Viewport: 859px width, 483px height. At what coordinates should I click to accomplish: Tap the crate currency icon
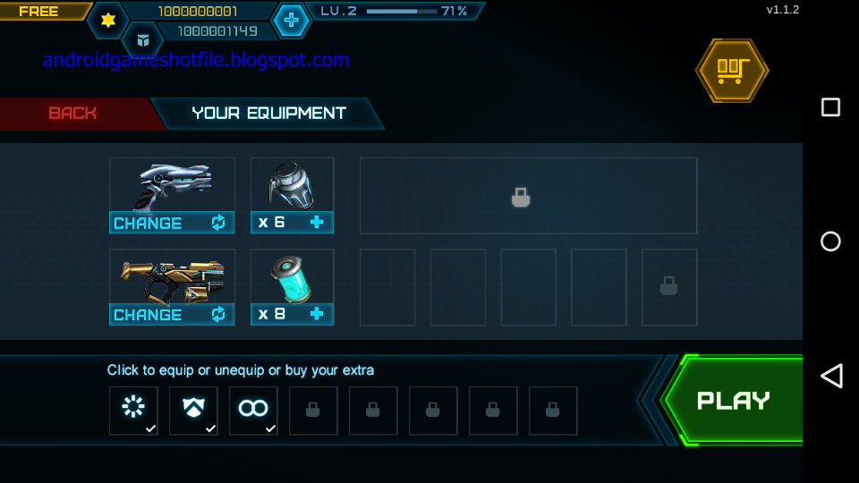pyautogui.click(x=143, y=40)
